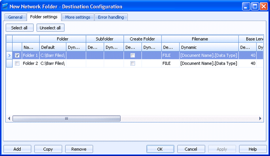
Task: Click Folder 1 default path C:\Barr Files\
Action: click(x=53, y=55)
